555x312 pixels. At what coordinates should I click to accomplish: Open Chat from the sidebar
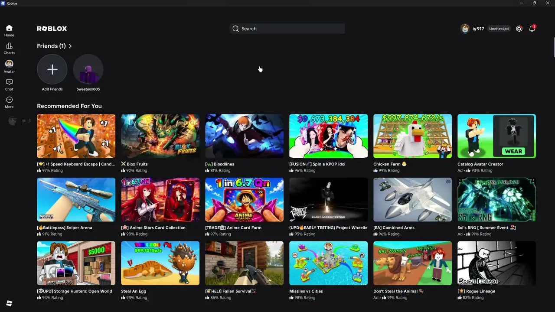pos(9,85)
